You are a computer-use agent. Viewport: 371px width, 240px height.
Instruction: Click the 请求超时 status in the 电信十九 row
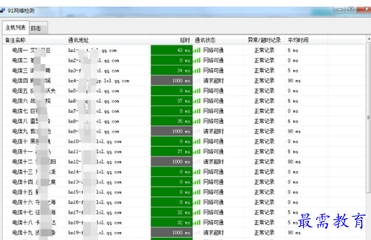click(x=214, y=233)
